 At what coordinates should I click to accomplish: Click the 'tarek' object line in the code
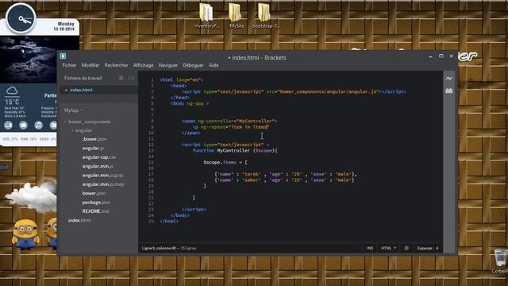pos(286,174)
